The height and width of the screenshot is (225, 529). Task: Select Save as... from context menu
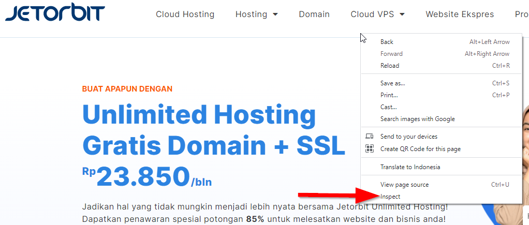click(442, 83)
